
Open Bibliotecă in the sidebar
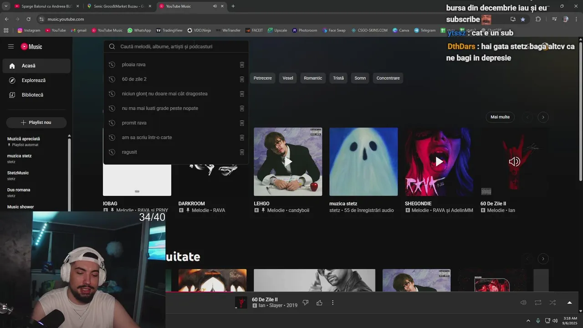pos(36,95)
